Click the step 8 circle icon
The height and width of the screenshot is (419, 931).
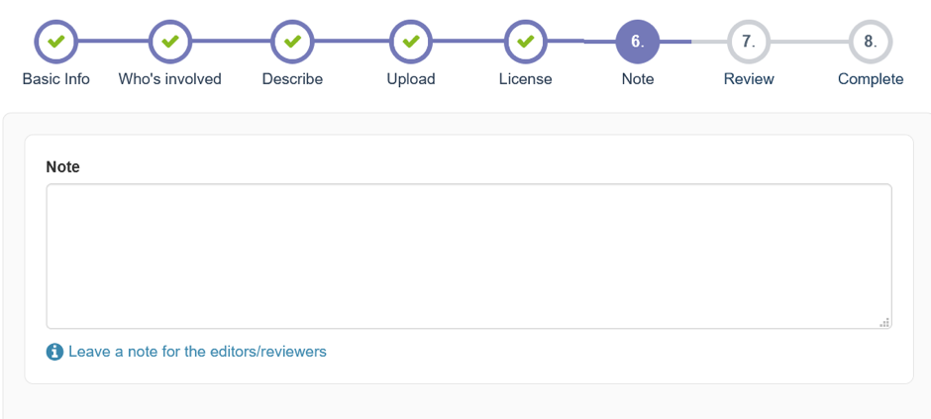[x=871, y=42]
